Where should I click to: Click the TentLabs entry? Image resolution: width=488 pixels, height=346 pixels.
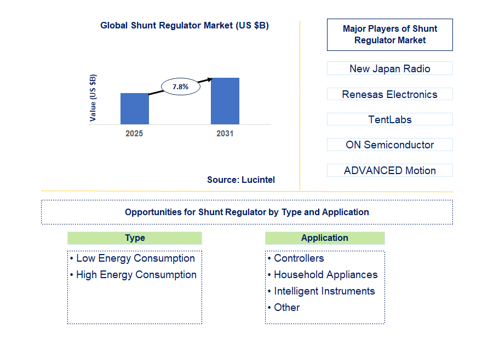(x=389, y=119)
